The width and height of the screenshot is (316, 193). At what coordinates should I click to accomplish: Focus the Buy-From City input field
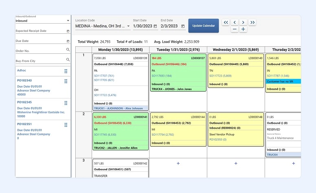(x=40, y=61)
